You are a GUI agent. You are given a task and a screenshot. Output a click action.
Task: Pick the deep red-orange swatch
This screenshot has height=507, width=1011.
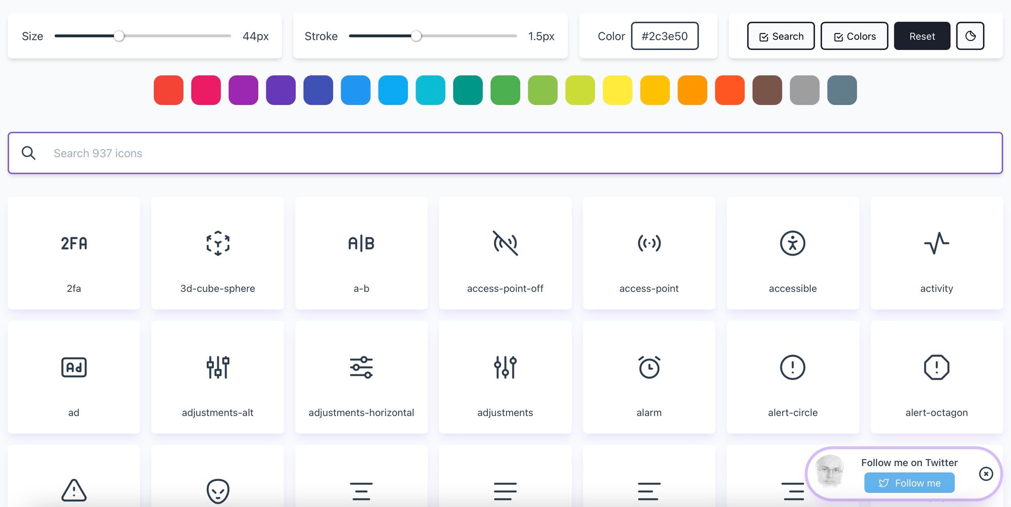tap(729, 90)
